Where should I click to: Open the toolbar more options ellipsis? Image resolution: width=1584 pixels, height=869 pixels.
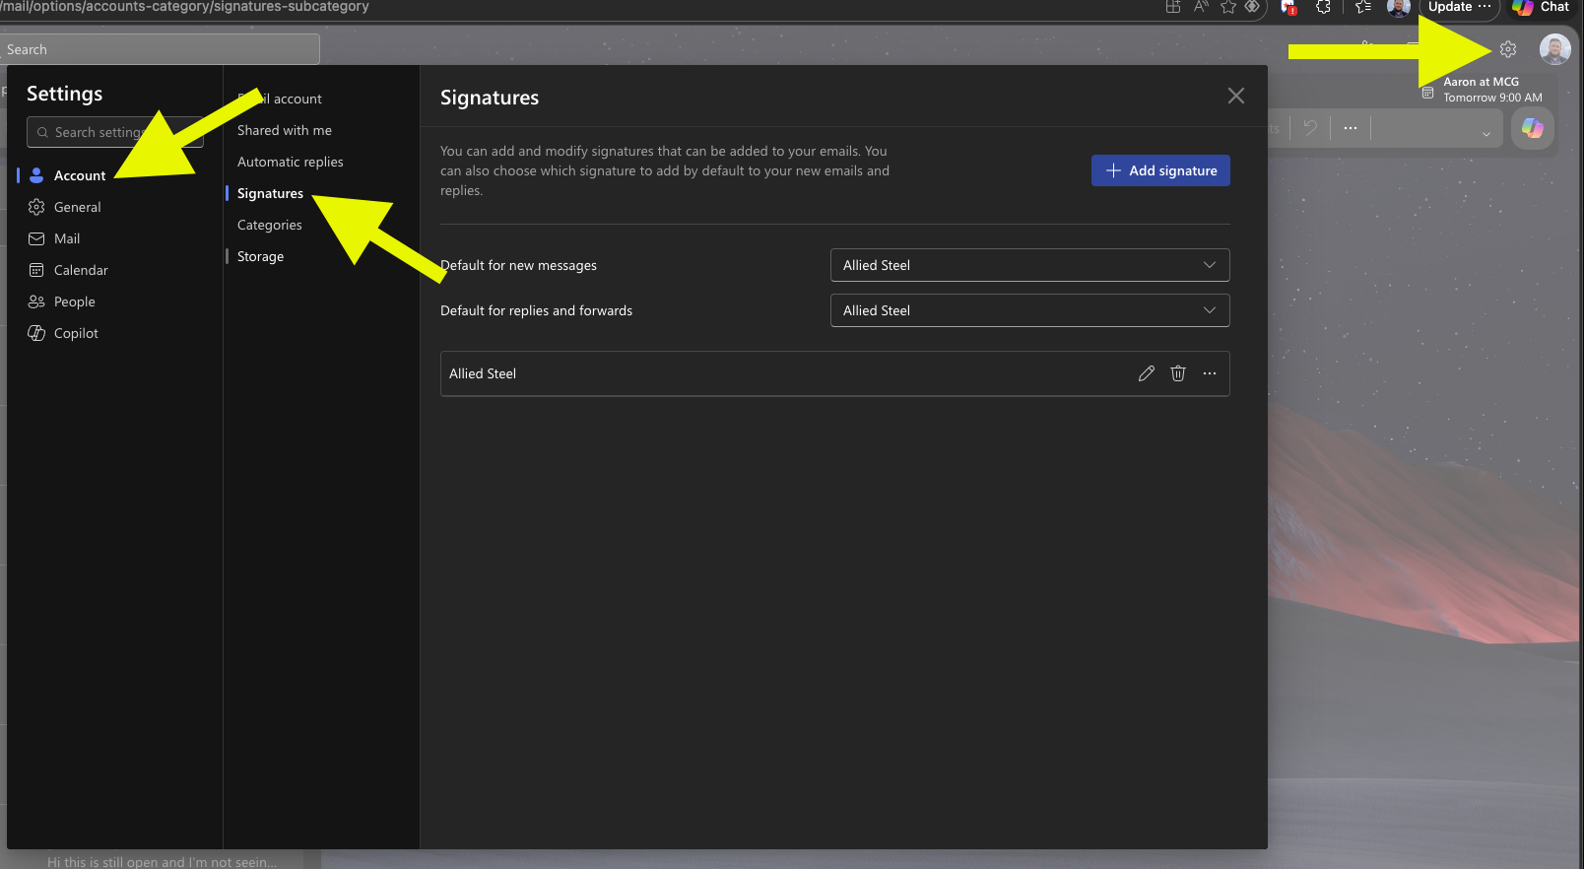point(1350,128)
